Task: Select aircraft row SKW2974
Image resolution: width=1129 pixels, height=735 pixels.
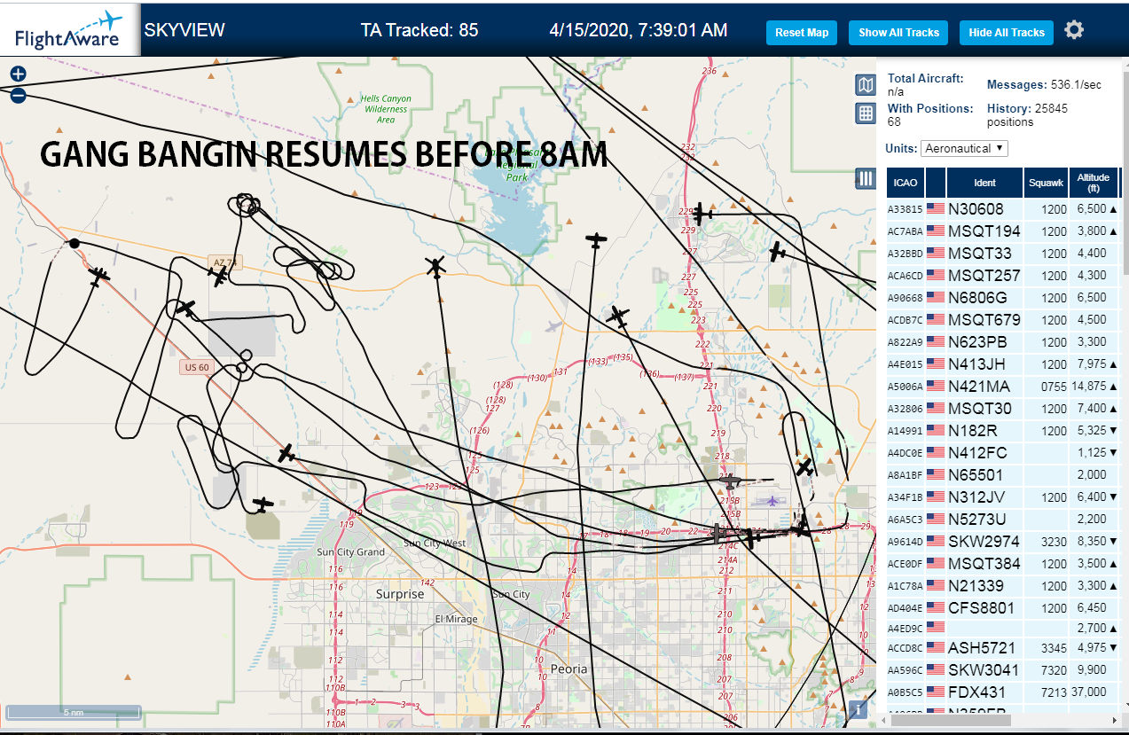Action: click(x=1002, y=542)
